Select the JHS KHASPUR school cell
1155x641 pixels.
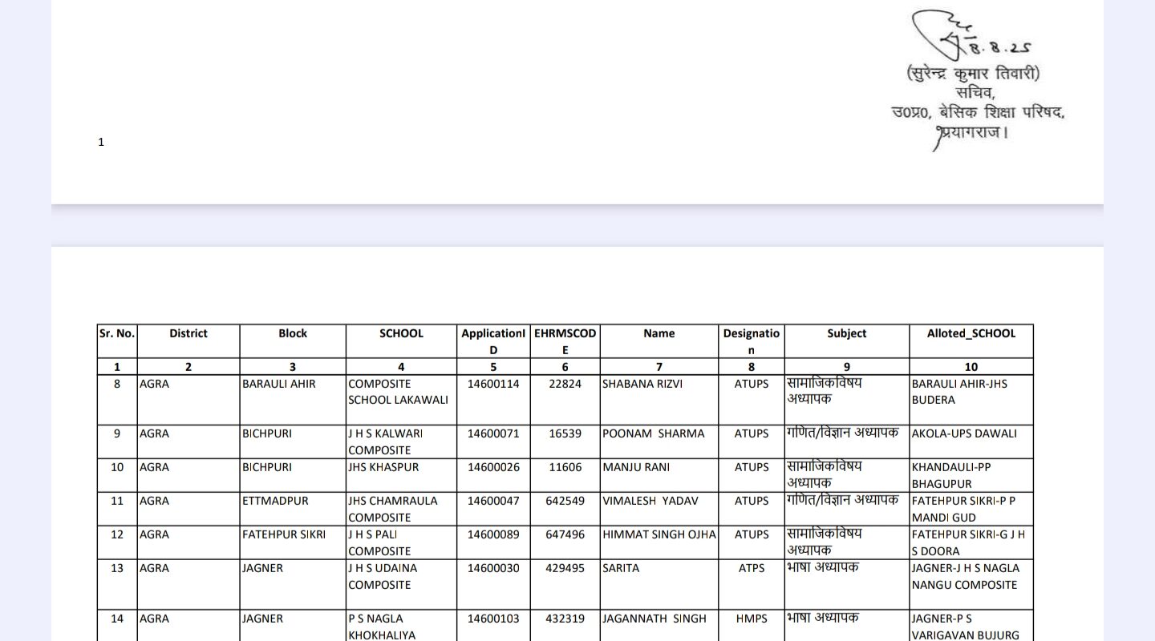pos(383,467)
